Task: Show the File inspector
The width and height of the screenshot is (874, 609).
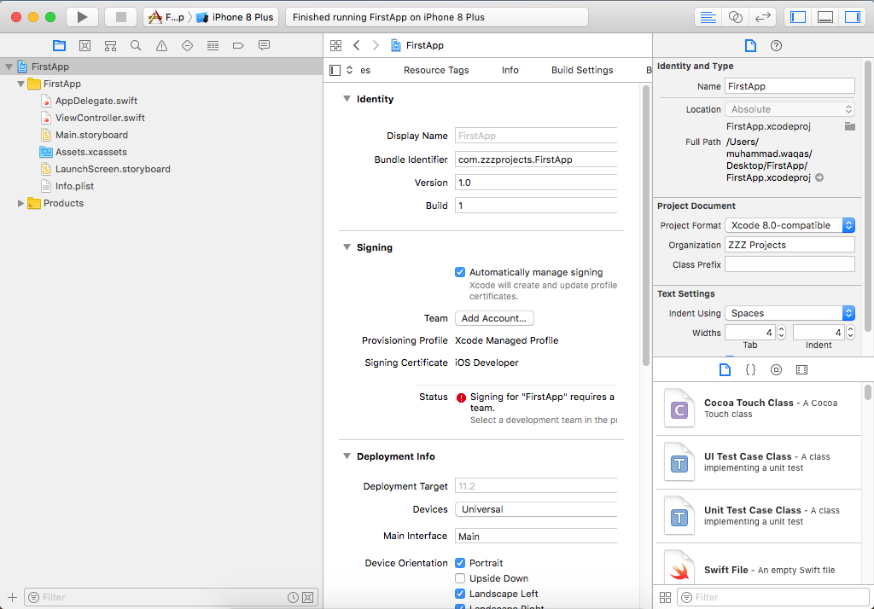Action: [750, 46]
